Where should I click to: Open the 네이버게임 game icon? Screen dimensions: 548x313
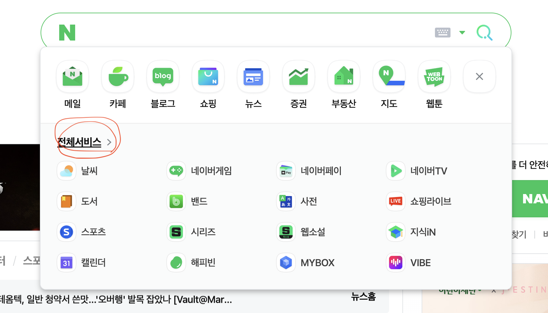[176, 171]
